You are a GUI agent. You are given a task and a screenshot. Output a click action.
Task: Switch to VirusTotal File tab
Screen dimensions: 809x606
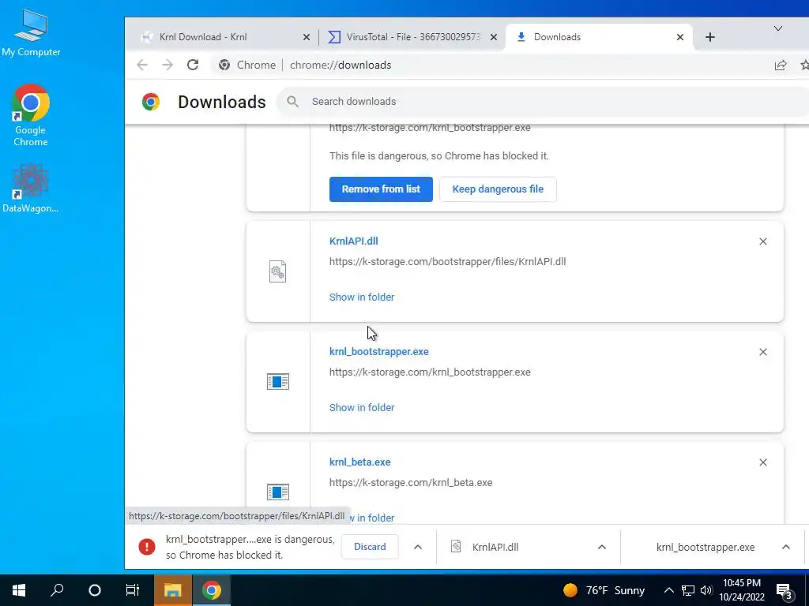[412, 37]
